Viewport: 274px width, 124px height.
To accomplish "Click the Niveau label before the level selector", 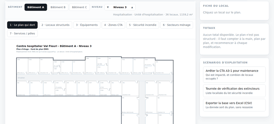I will pos(97,7).
